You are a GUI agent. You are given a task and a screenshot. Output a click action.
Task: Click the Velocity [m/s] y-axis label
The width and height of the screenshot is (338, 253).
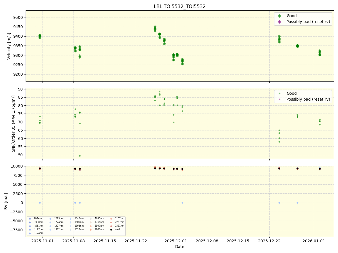tap(9, 46)
